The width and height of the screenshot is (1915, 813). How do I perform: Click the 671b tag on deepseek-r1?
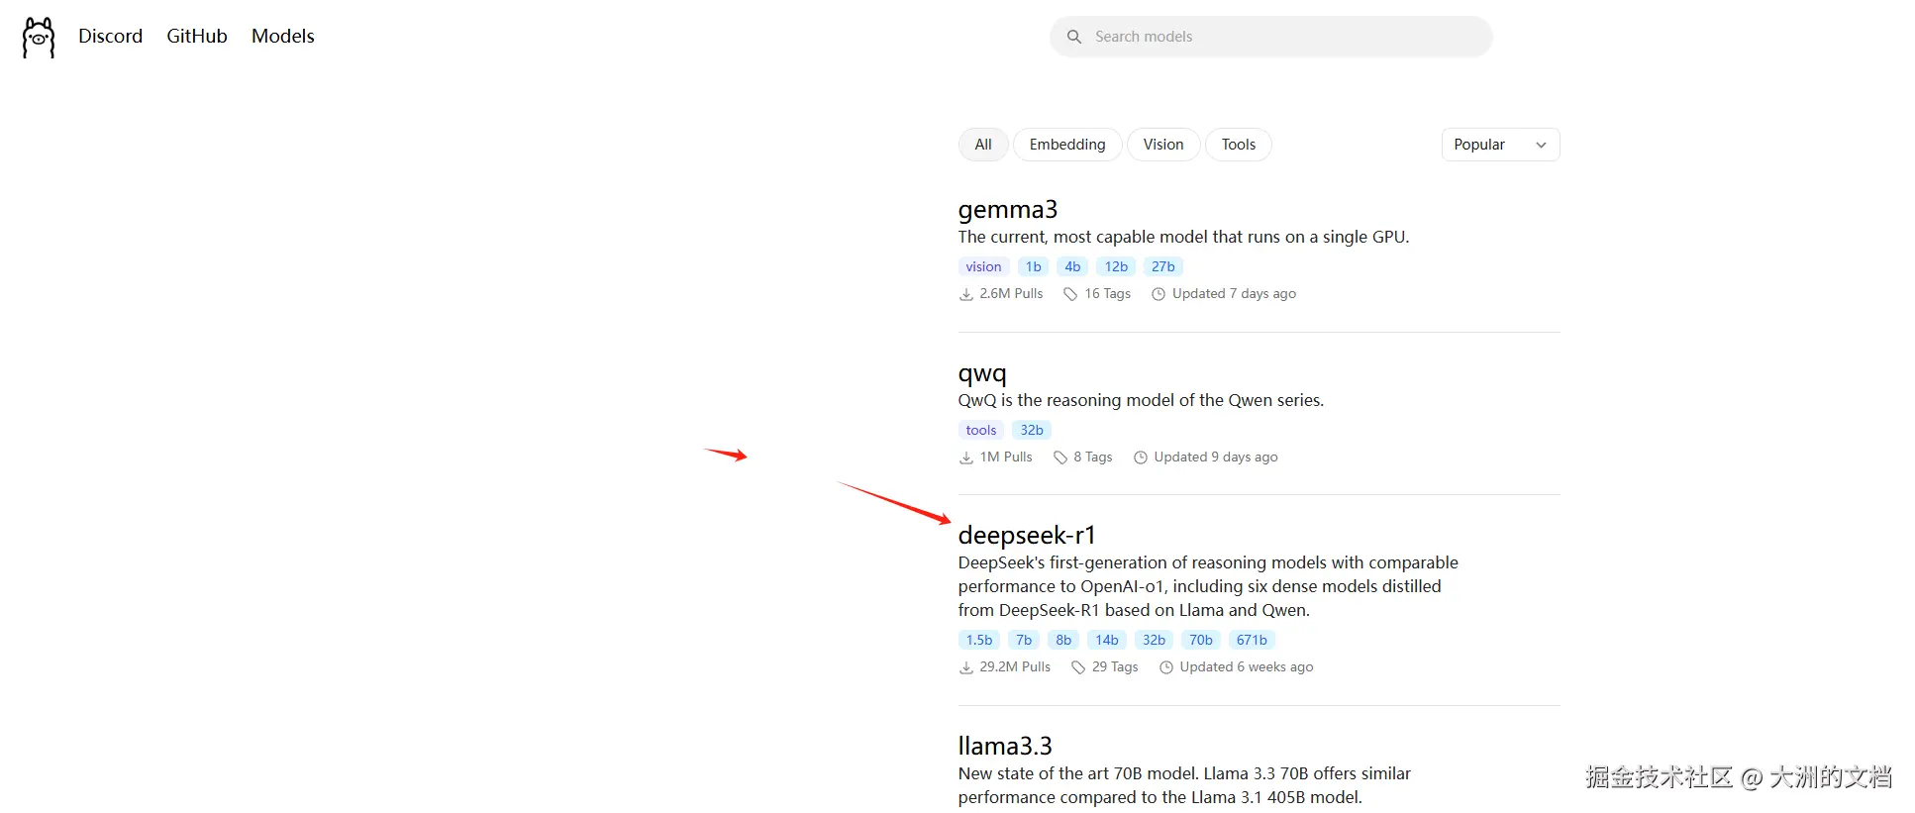click(x=1252, y=640)
